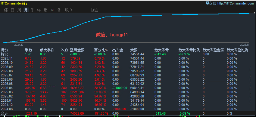
Task: Click the 月份 column header
Action: pyautogui.click(x=5, y=50)
